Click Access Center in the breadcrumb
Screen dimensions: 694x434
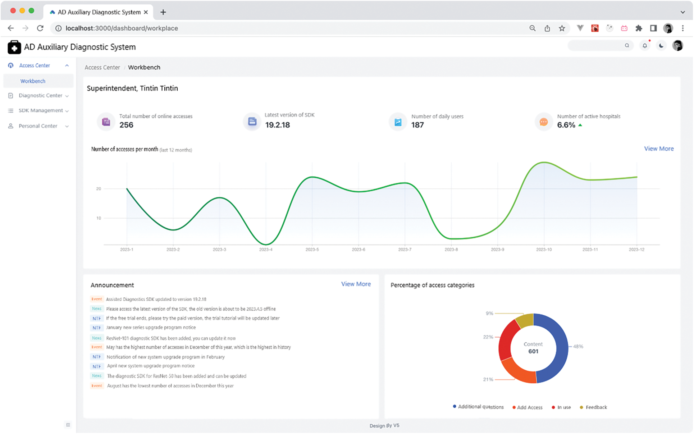[102, 67]
